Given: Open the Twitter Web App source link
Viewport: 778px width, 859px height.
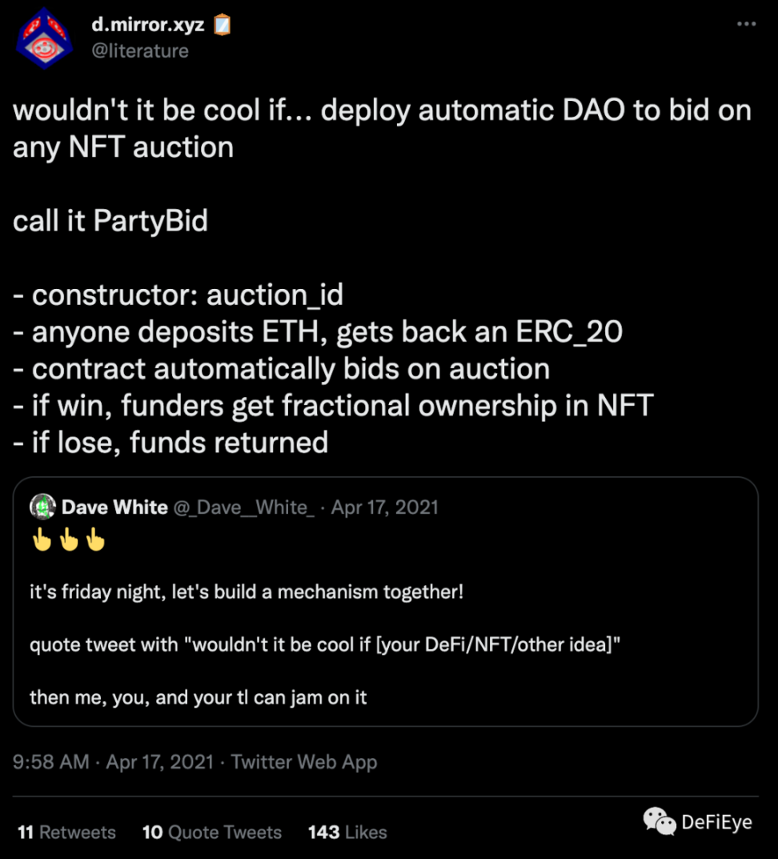Looking at the screenshot, I should coord(304,761).
